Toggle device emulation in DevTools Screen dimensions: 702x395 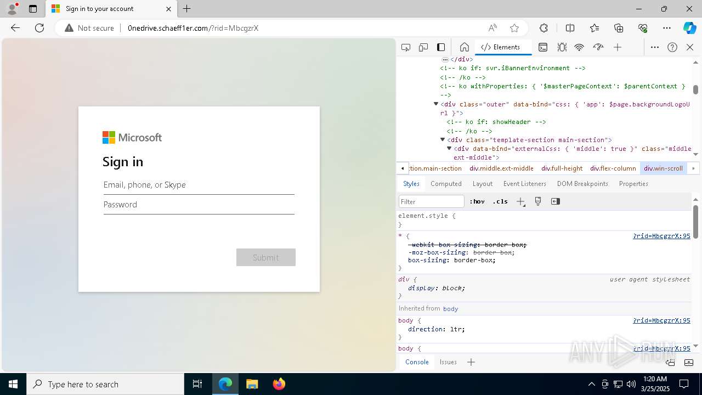pyautogui.click(x=423, y=47)
